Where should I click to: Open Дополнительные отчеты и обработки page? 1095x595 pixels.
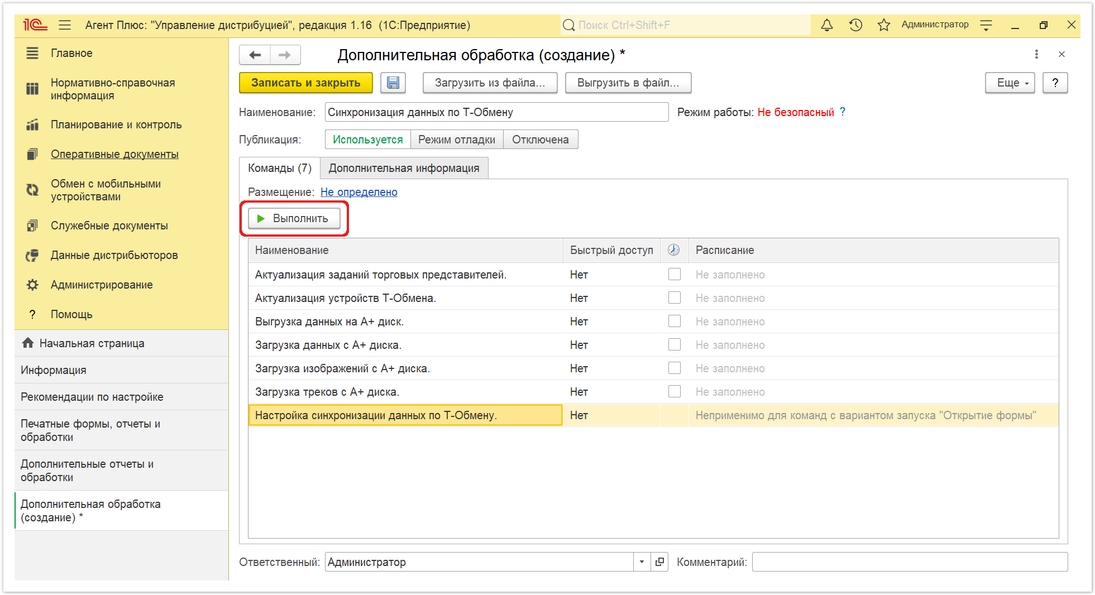(122, 471)
